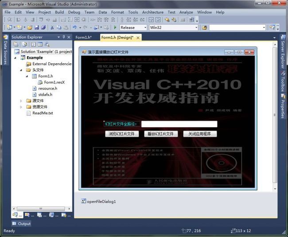Click the Copy toolbar icon
This screenshot has width=288, height=237.
point(59,27)
